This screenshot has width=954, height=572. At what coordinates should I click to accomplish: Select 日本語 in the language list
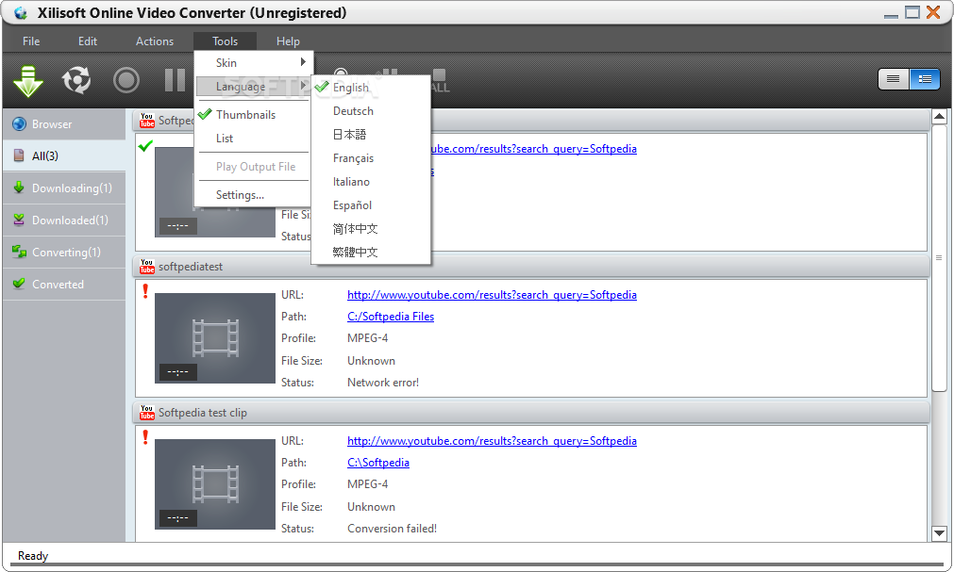pyautogui.click(x=371, y=135)
